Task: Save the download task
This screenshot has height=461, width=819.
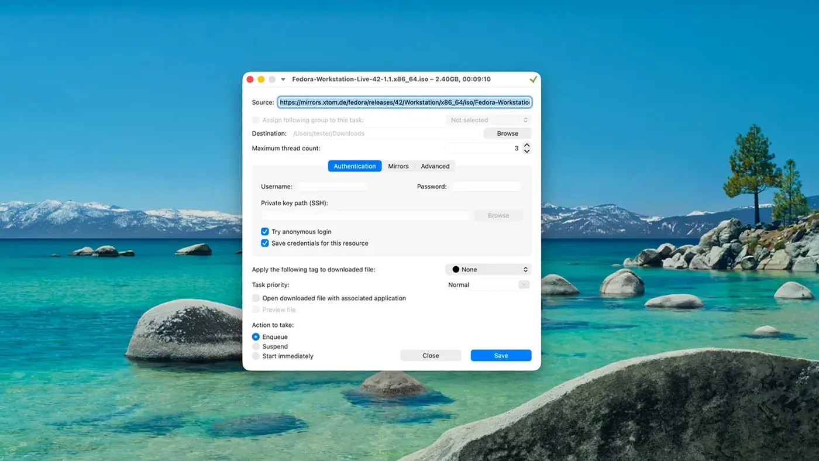Action: pos(501,355)
